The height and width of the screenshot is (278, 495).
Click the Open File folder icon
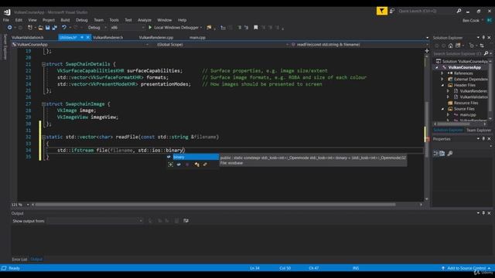pos(41,28)
